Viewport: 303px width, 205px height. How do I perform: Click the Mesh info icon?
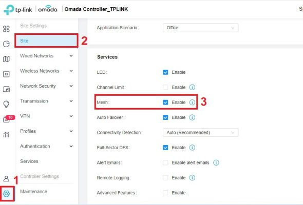tap(192, 102)
